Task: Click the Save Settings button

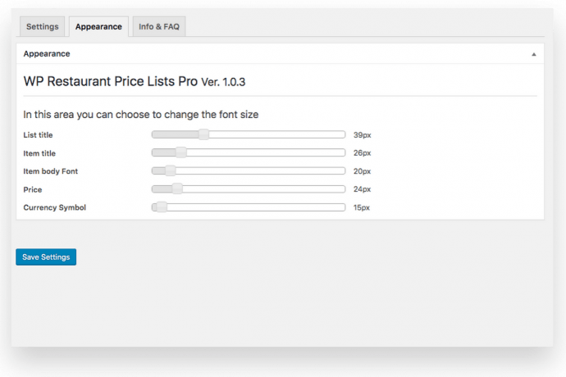Action: pos(46,257)
